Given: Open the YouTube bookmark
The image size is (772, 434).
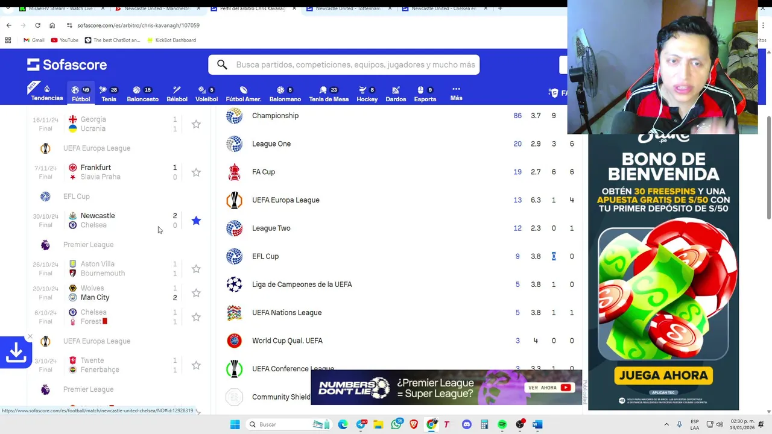Looking at the screenshot, I should click(x=65, y=40).
